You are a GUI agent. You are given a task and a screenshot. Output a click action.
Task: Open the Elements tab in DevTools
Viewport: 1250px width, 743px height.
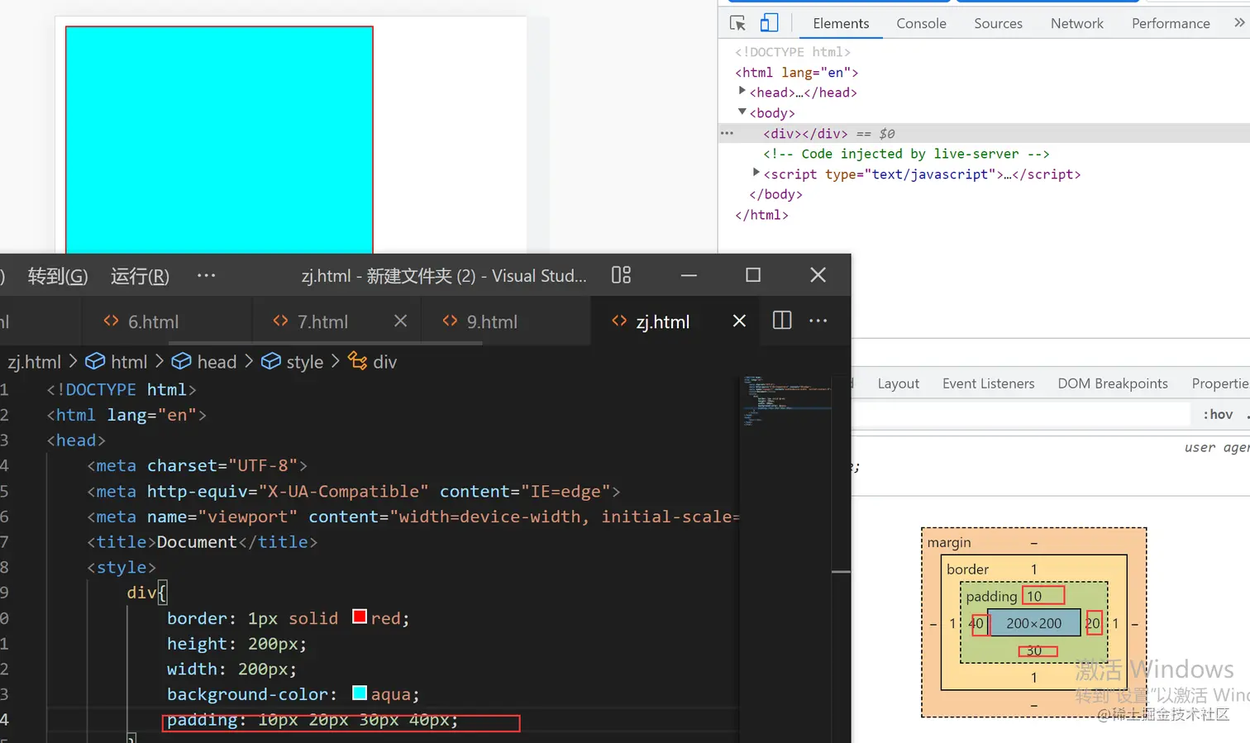tap(841, 23)
